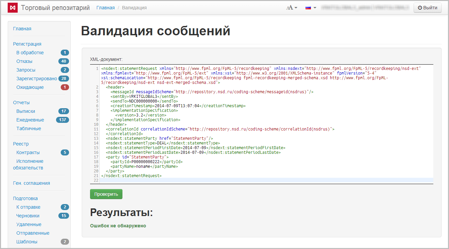Open the Выписки reports list
The image size is (449, 249).
26,111
